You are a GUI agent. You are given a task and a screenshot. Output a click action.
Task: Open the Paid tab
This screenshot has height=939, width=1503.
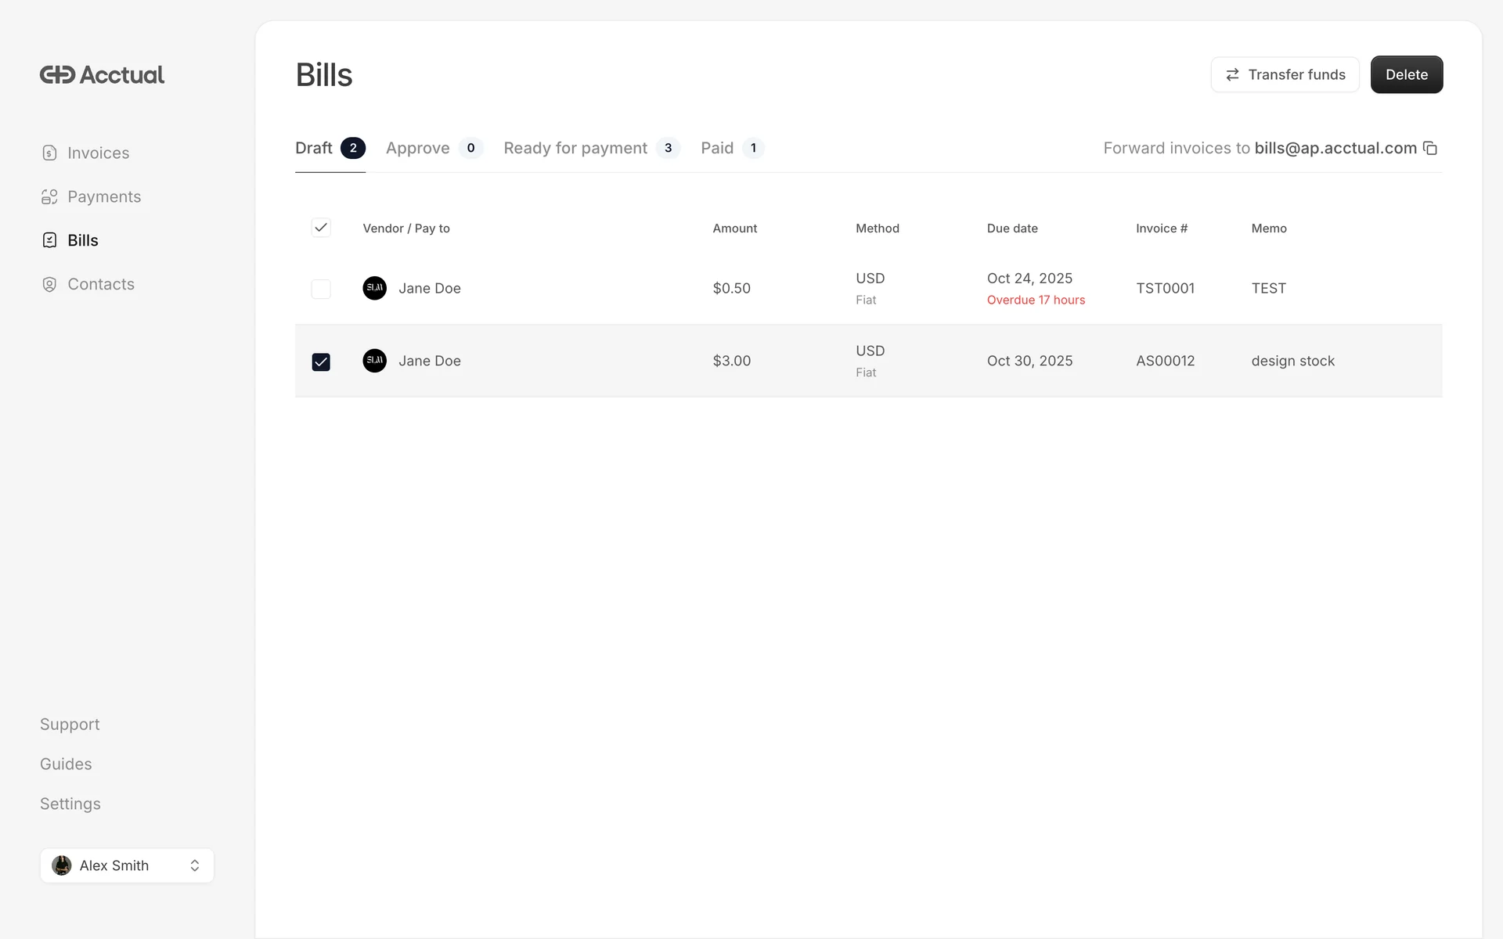[x=717, y=148]
